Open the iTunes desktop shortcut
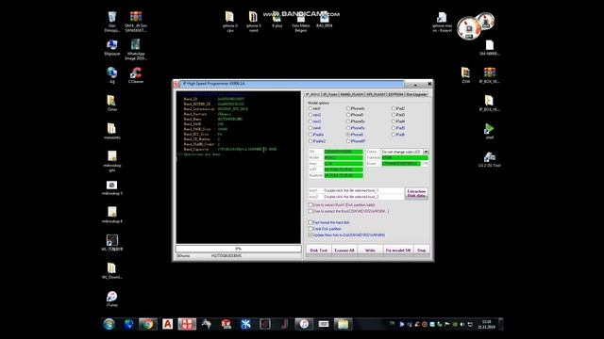 [x=112, y=299]
